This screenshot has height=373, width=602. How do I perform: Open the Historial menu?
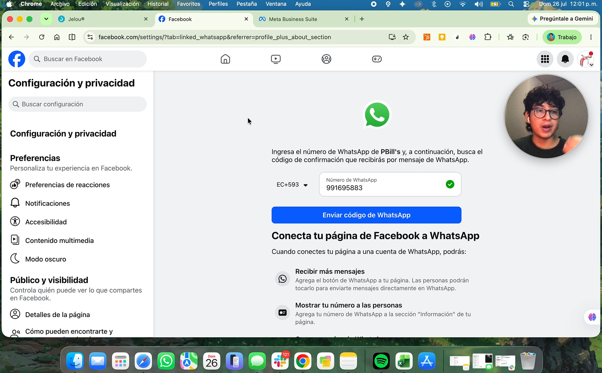point(158,4)
